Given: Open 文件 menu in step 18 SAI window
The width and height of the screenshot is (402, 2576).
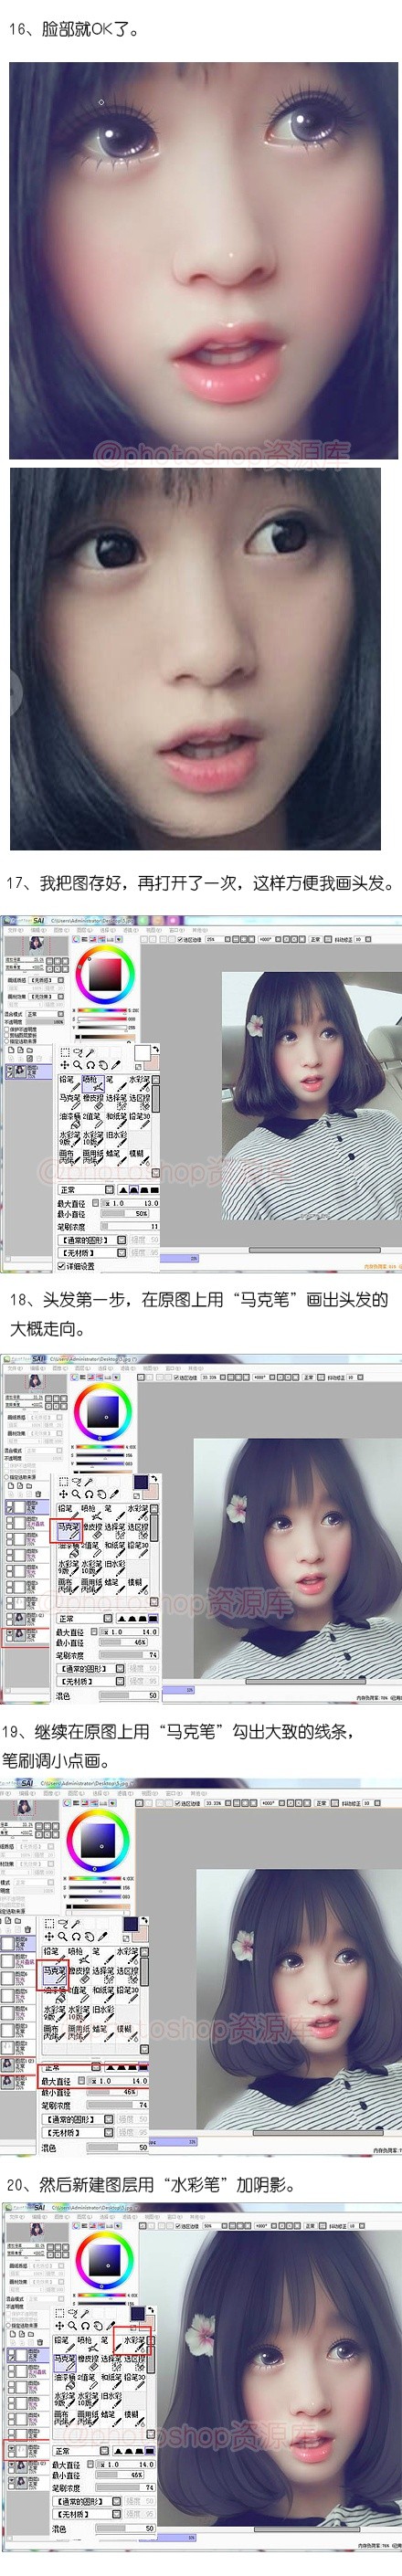Looking at the screenshot, I should [14, 1369].
